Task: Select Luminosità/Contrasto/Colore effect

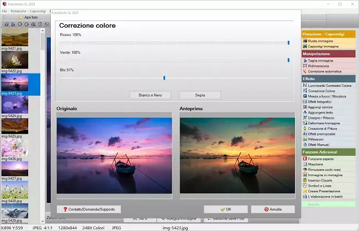Action: pos(329,86)
